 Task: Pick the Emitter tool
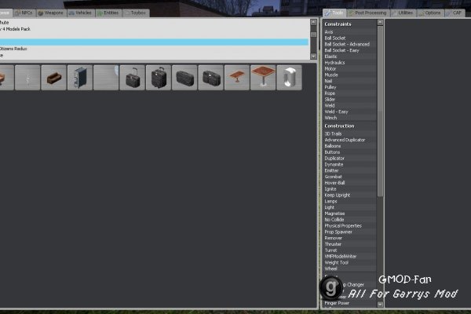pyautogui.click(x=349, y=170)
